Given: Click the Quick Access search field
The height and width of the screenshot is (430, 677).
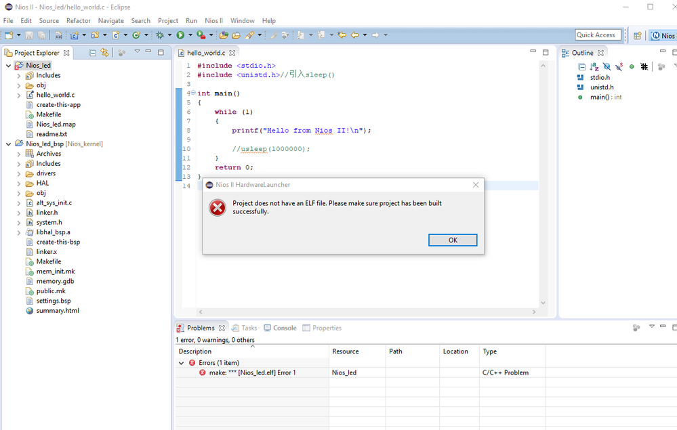Looking at the screenshot, I should tap(598, 35).
